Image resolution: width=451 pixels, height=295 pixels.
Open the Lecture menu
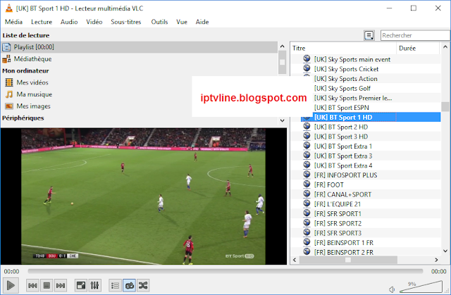[x=42, y=22]
